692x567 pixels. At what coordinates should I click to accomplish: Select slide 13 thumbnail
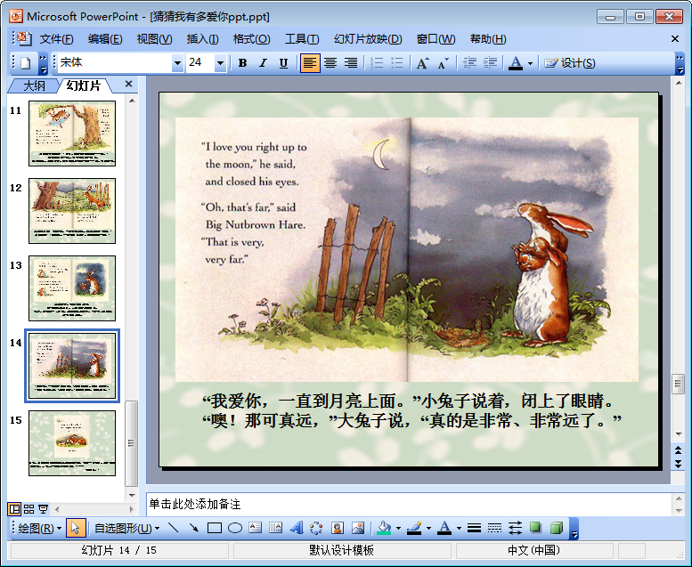72,288
